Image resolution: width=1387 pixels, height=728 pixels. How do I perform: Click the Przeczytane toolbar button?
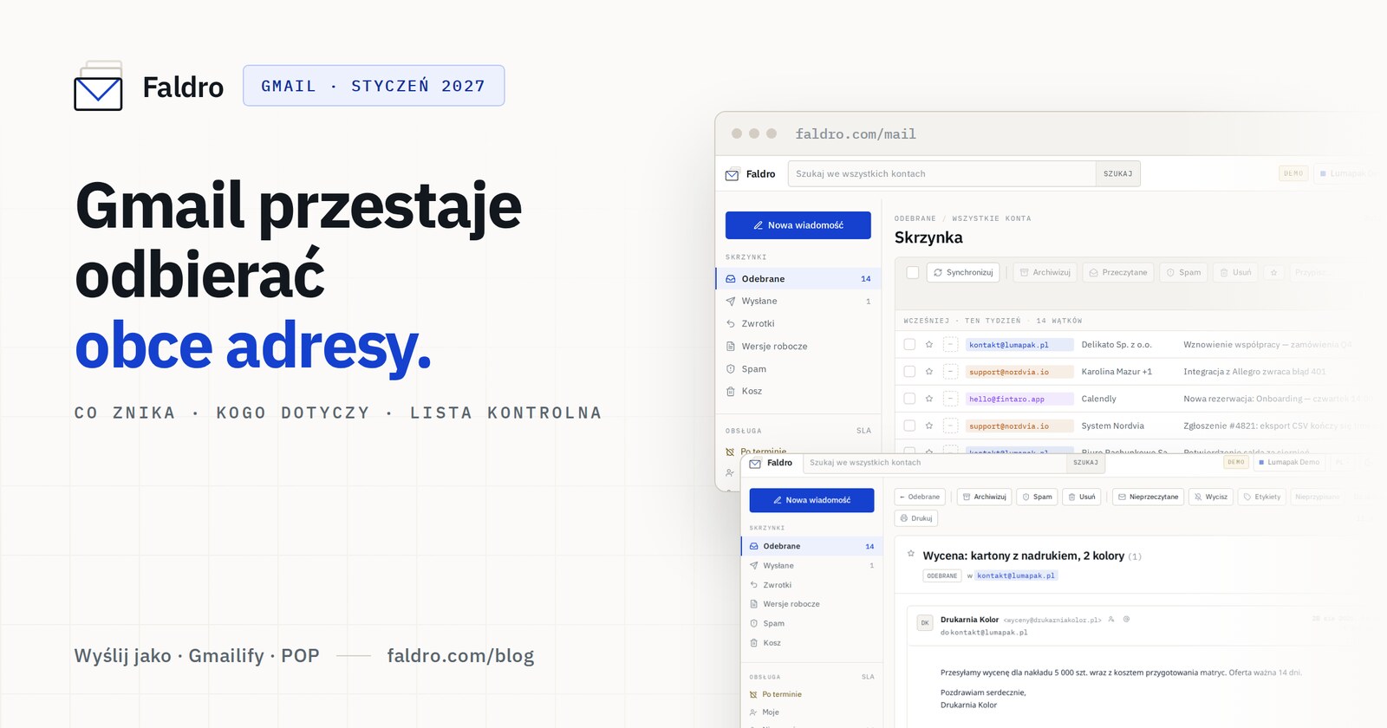tap(1118, 272)
